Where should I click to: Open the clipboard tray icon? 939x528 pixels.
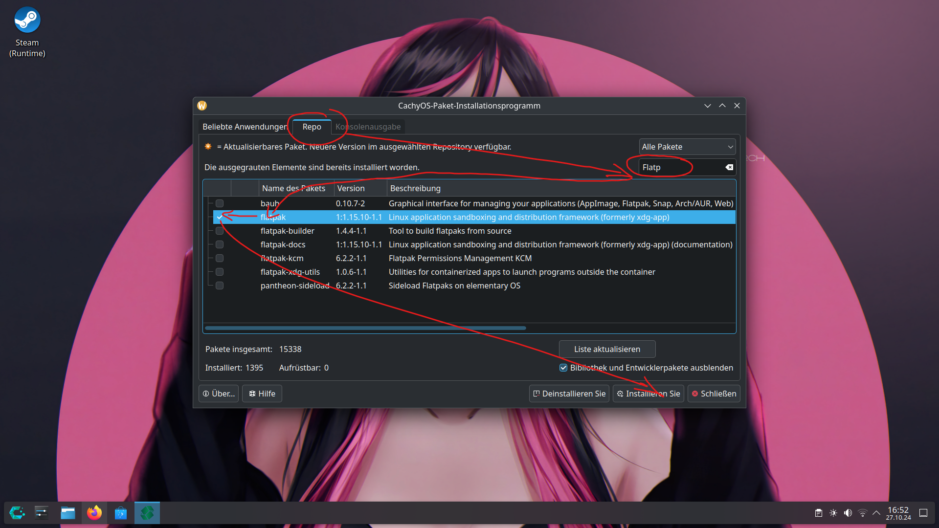(x=819, y=513)
